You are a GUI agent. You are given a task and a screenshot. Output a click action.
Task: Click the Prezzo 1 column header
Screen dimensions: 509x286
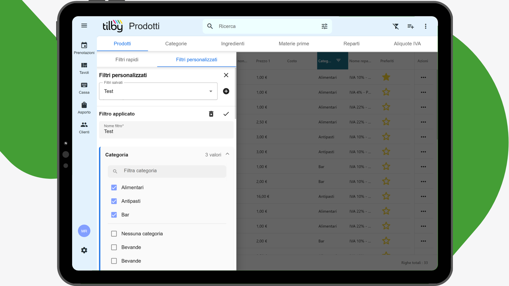[263, 61]
